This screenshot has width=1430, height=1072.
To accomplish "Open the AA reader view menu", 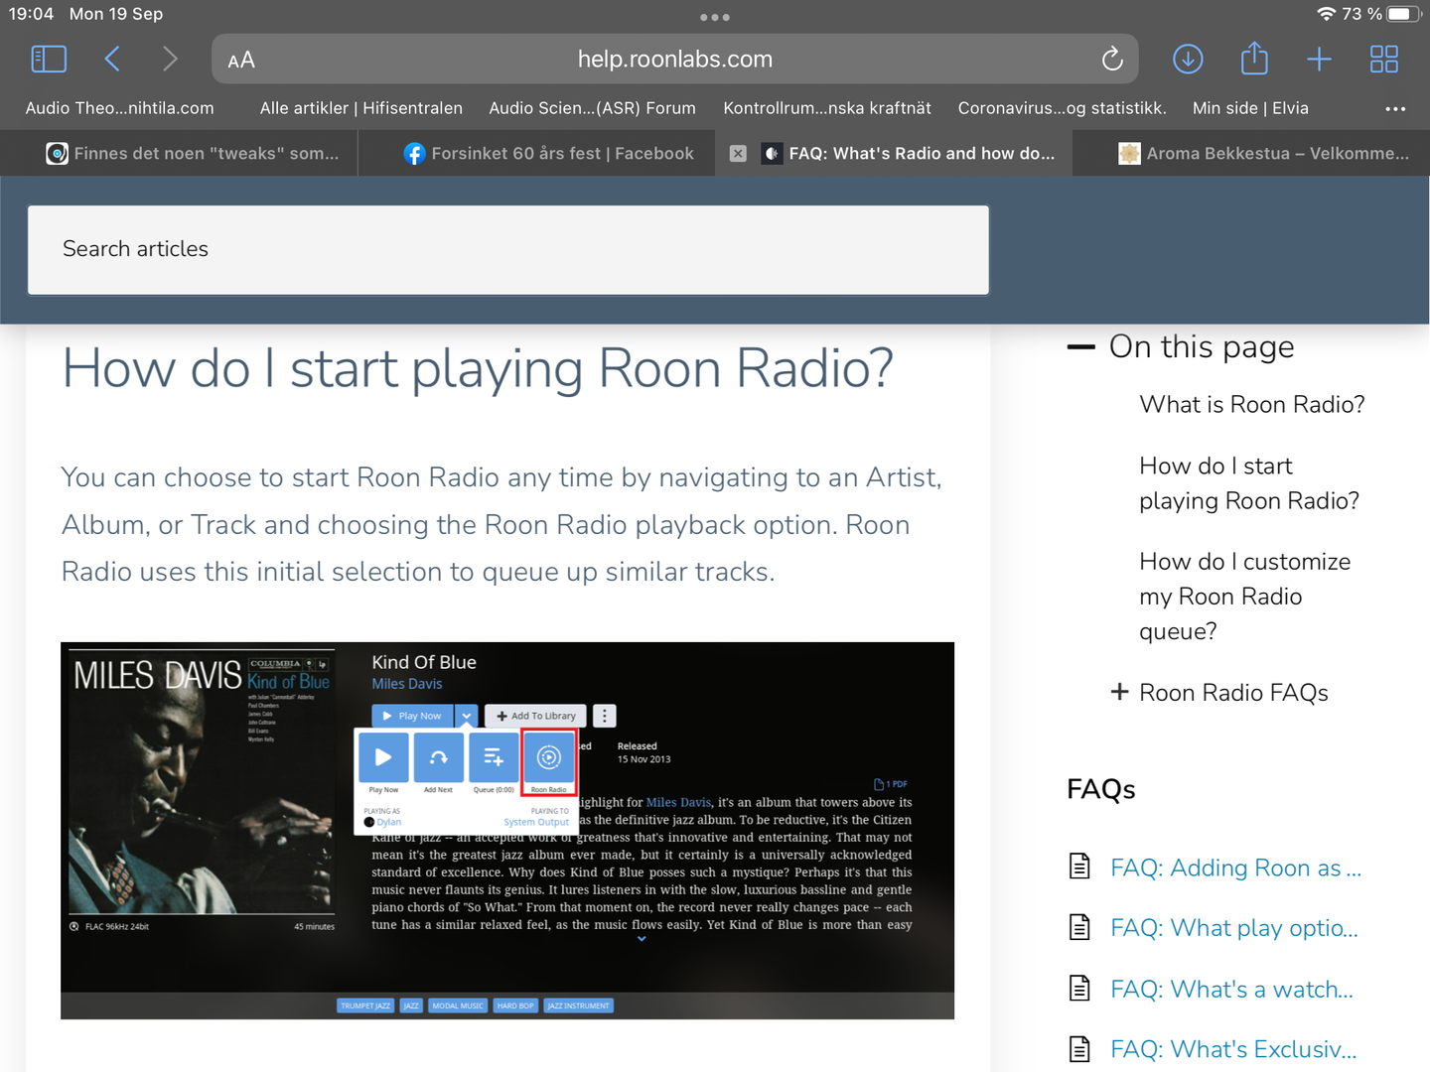I will point(241,61).
